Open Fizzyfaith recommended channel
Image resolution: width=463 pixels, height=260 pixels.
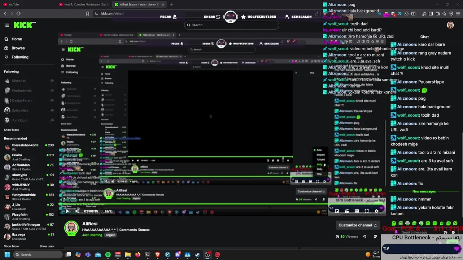[29, 217]
